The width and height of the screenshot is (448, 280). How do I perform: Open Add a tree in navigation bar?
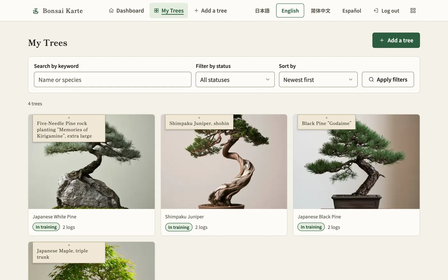click(x=211, y=11)
